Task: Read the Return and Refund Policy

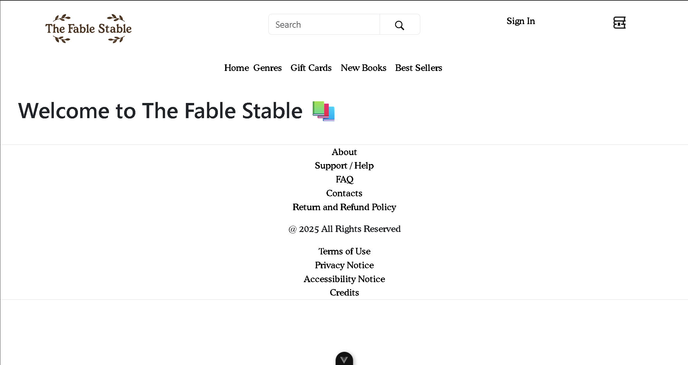Action: (x=344, y=207)
